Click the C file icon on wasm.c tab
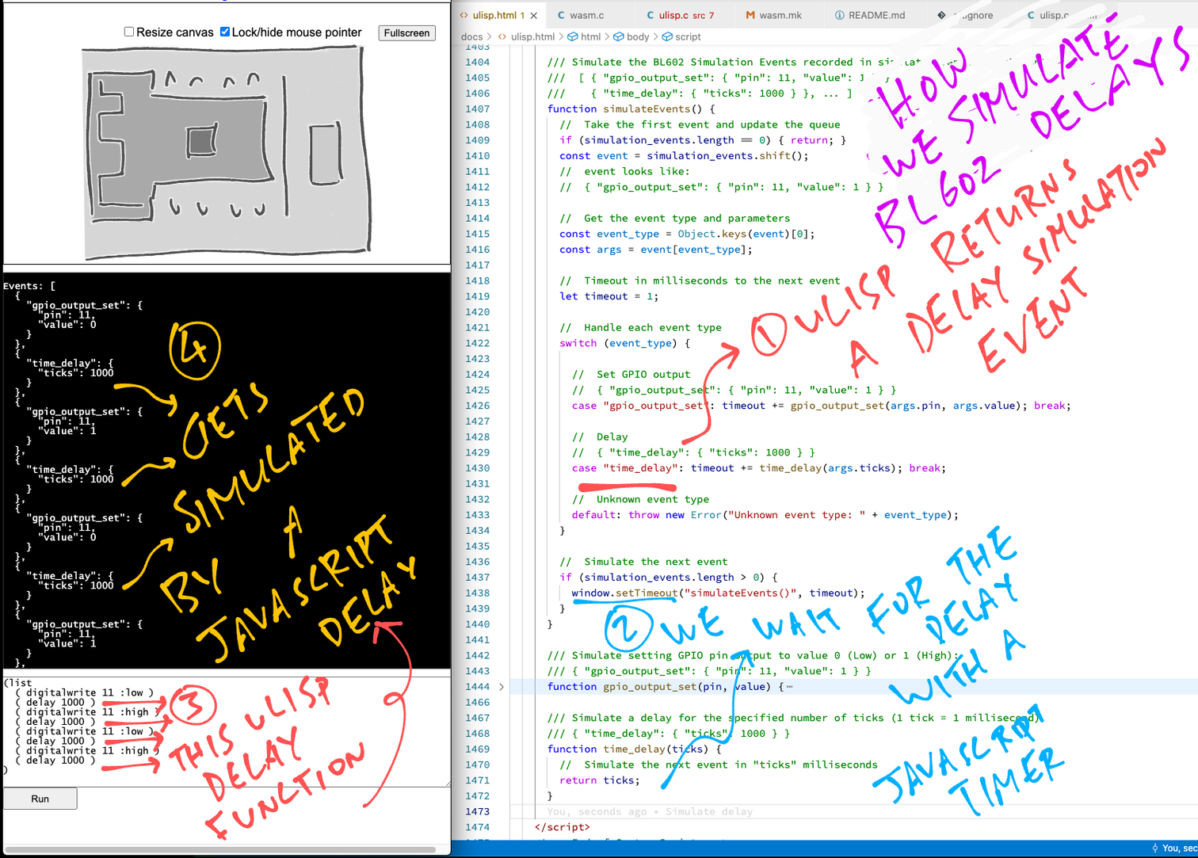This screenshot has width=1198, height=858. tap(561, 15)
